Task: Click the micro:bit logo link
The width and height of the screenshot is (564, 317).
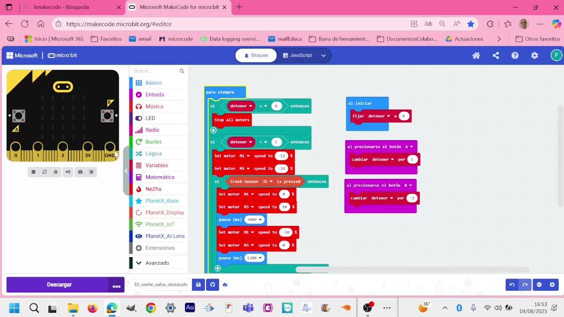Action: coord(62,55)
